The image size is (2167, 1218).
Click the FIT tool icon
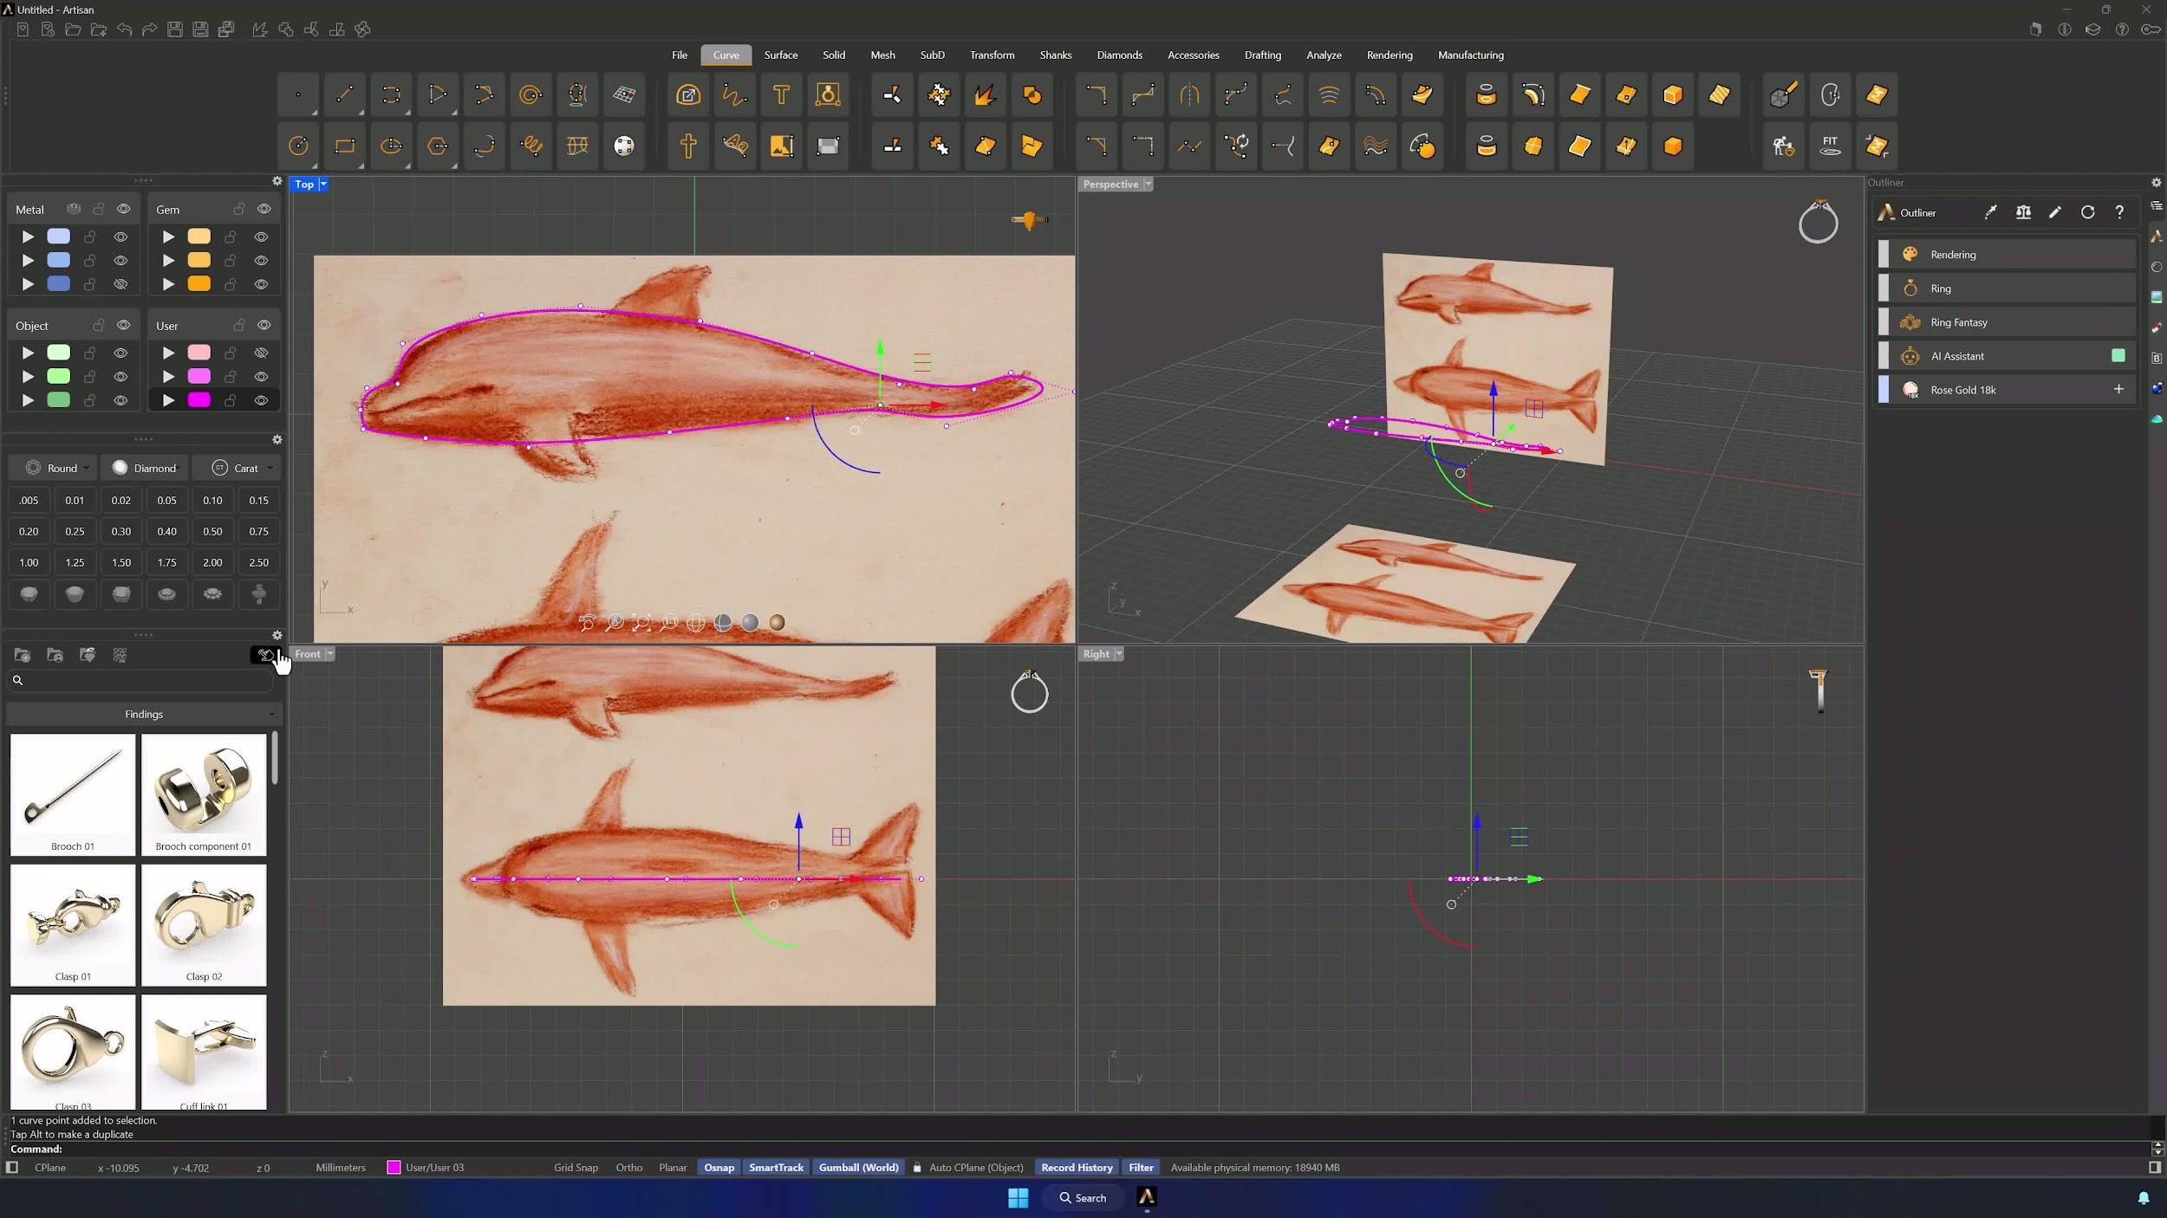click(x=1830, y=146)
